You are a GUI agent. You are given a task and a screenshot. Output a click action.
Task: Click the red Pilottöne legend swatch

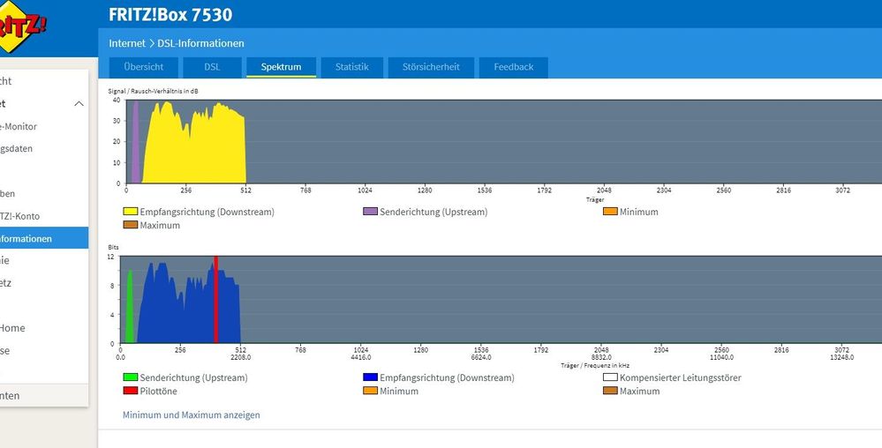click(x=131, y=391)
